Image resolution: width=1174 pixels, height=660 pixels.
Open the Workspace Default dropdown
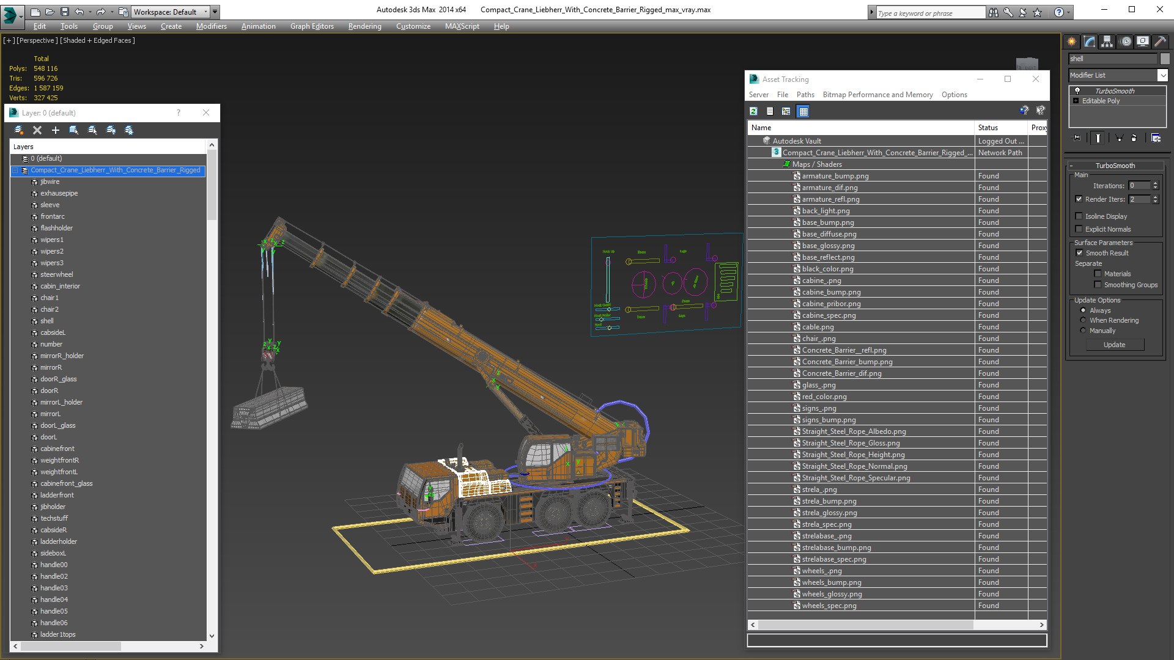pyautogui.click(x=170, y=12)
